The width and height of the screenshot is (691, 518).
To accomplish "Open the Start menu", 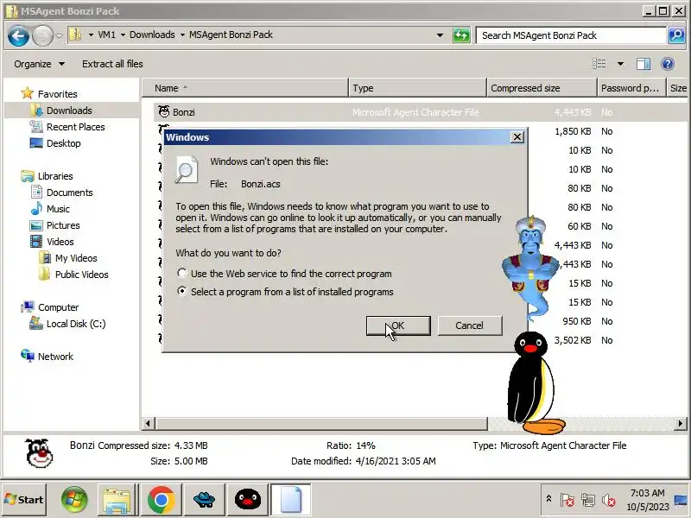I will pyautogui.click(x=24, y=500).
